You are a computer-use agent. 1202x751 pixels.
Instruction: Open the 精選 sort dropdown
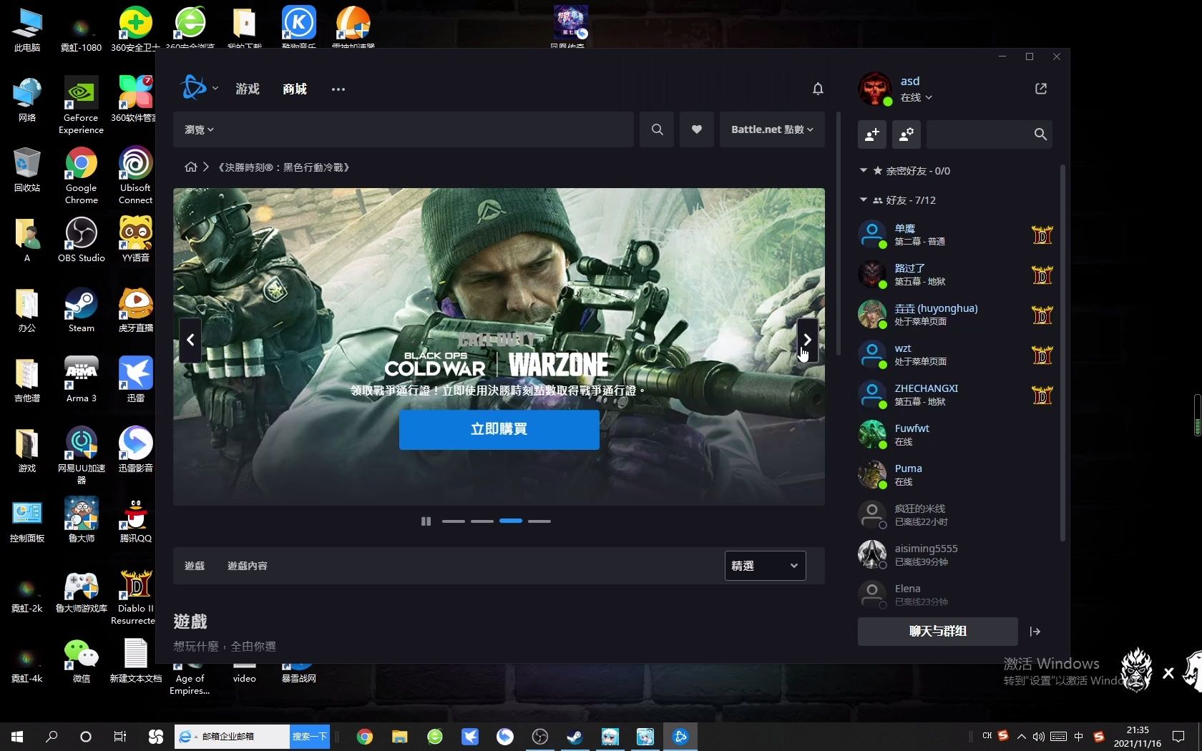[765, 566]
